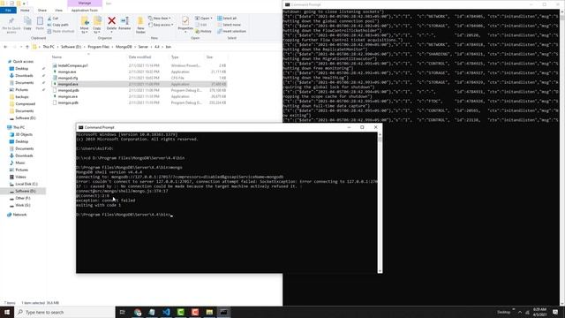565x318 pixels.
Task: Open the Windows Start menu
Action: (x=7, y=312)
